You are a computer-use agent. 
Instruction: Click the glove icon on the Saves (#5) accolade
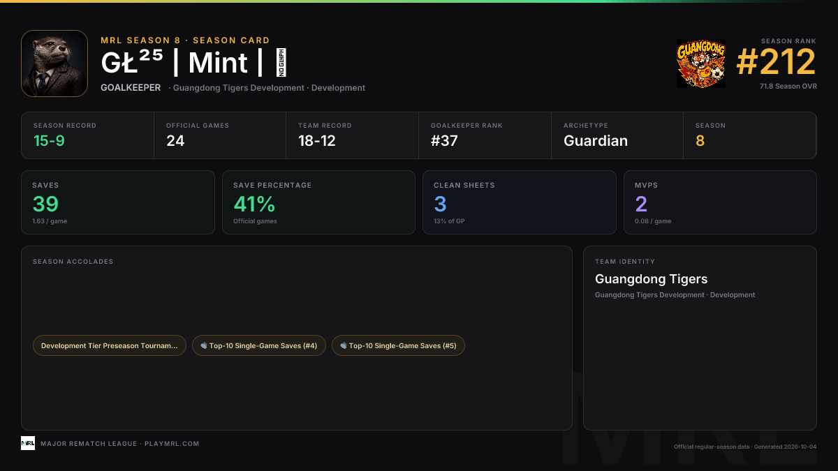click(344, 345)
